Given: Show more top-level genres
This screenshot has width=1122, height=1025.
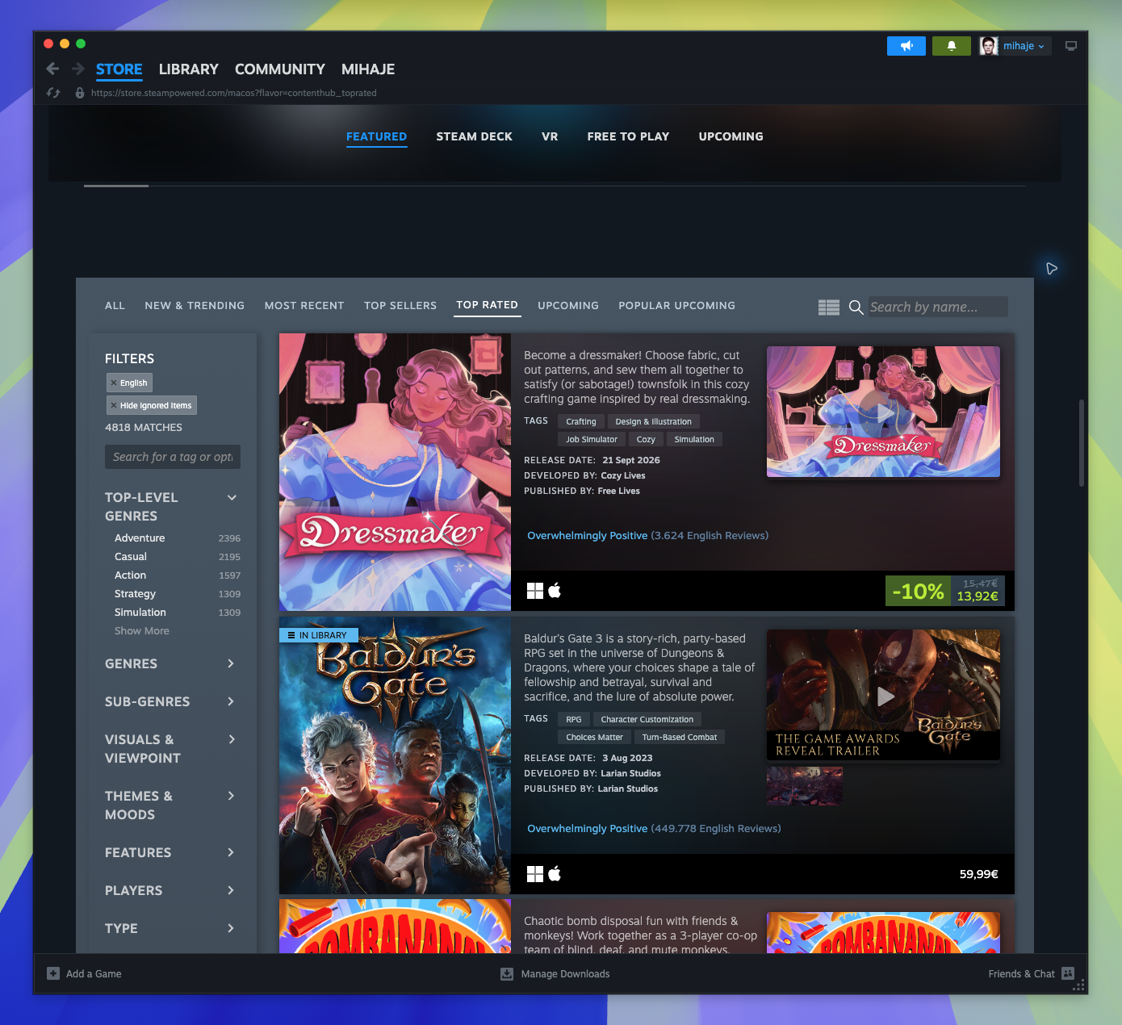Looking at the screenshot, I should (142, 631).
